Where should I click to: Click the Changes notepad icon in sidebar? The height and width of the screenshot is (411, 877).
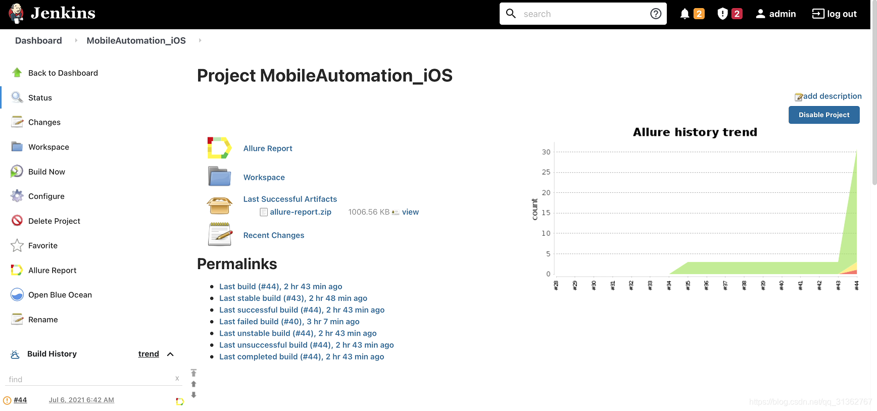click(x=17, y=122)
